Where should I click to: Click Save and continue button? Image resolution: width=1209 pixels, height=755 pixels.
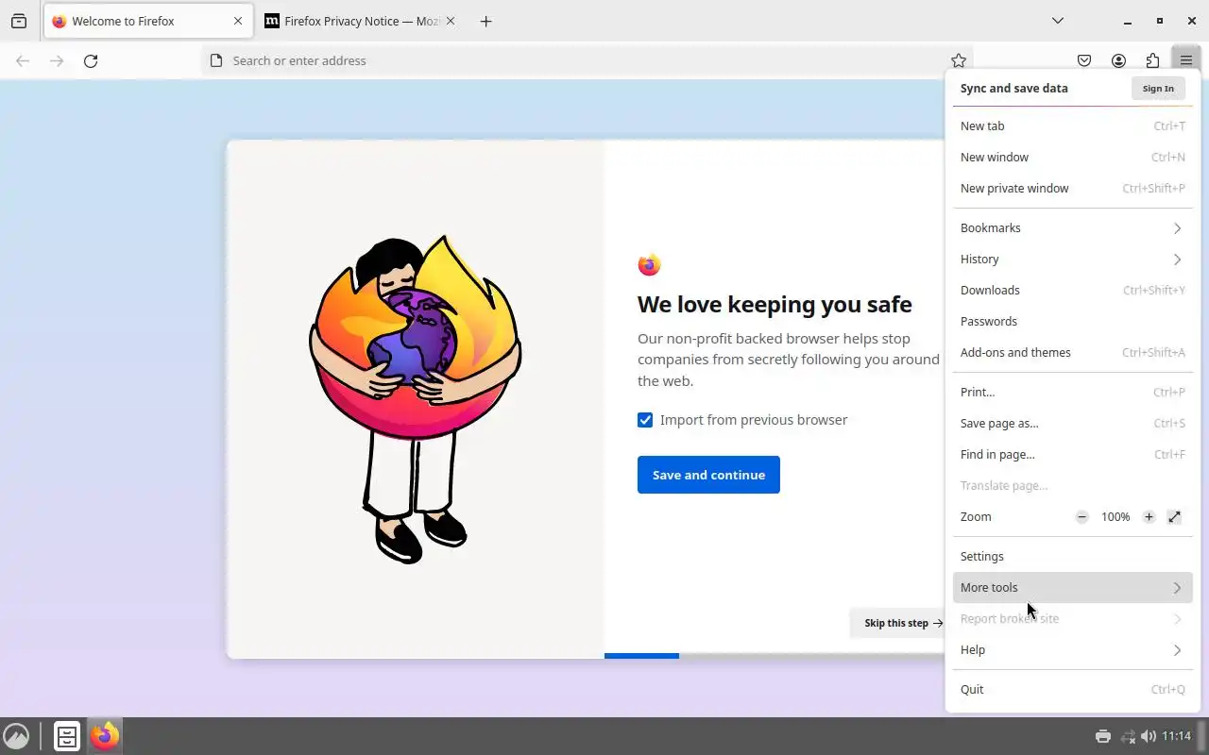pos(708,475)
